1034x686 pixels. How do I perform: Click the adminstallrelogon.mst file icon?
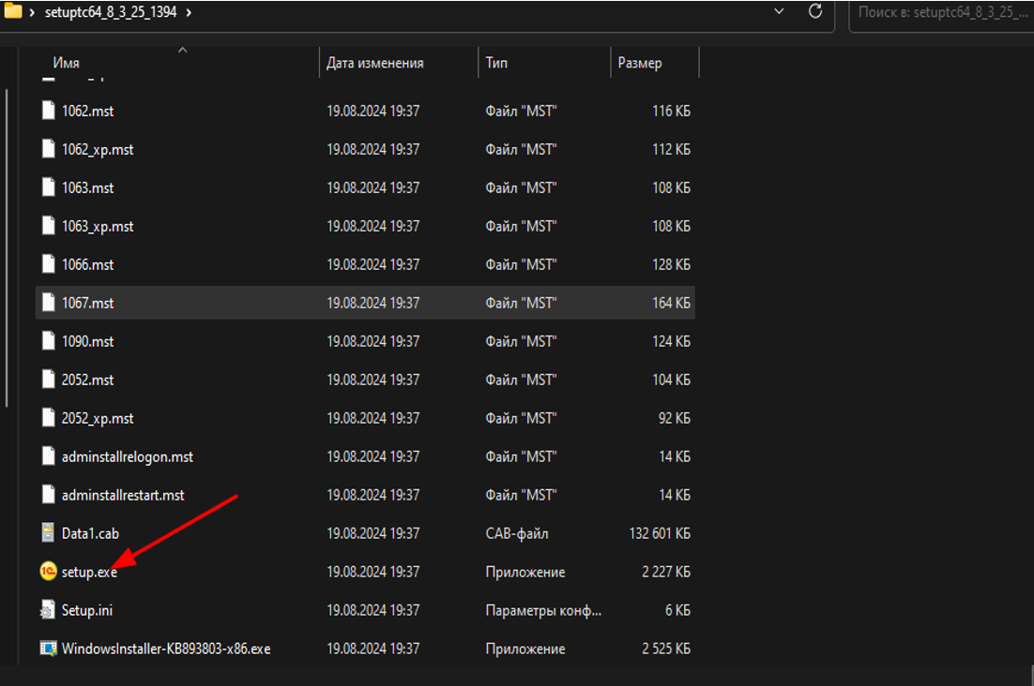(x=49, y=456)
